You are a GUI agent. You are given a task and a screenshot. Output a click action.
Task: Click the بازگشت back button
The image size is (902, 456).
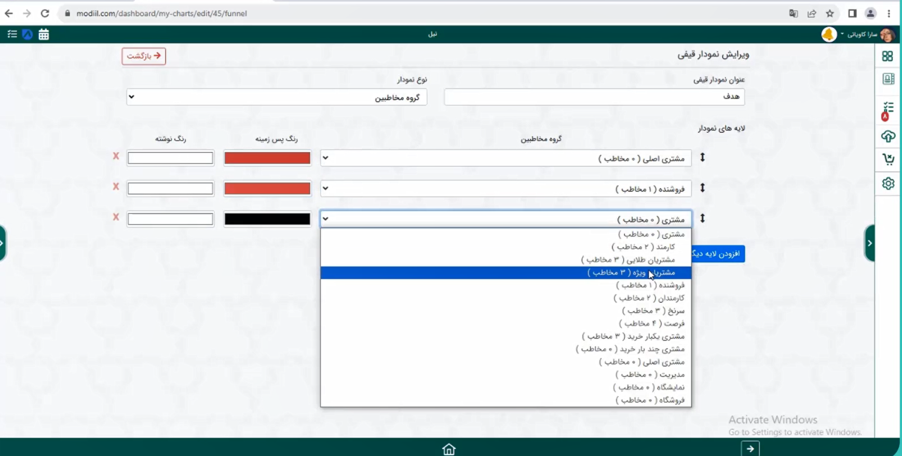(144, 56)
